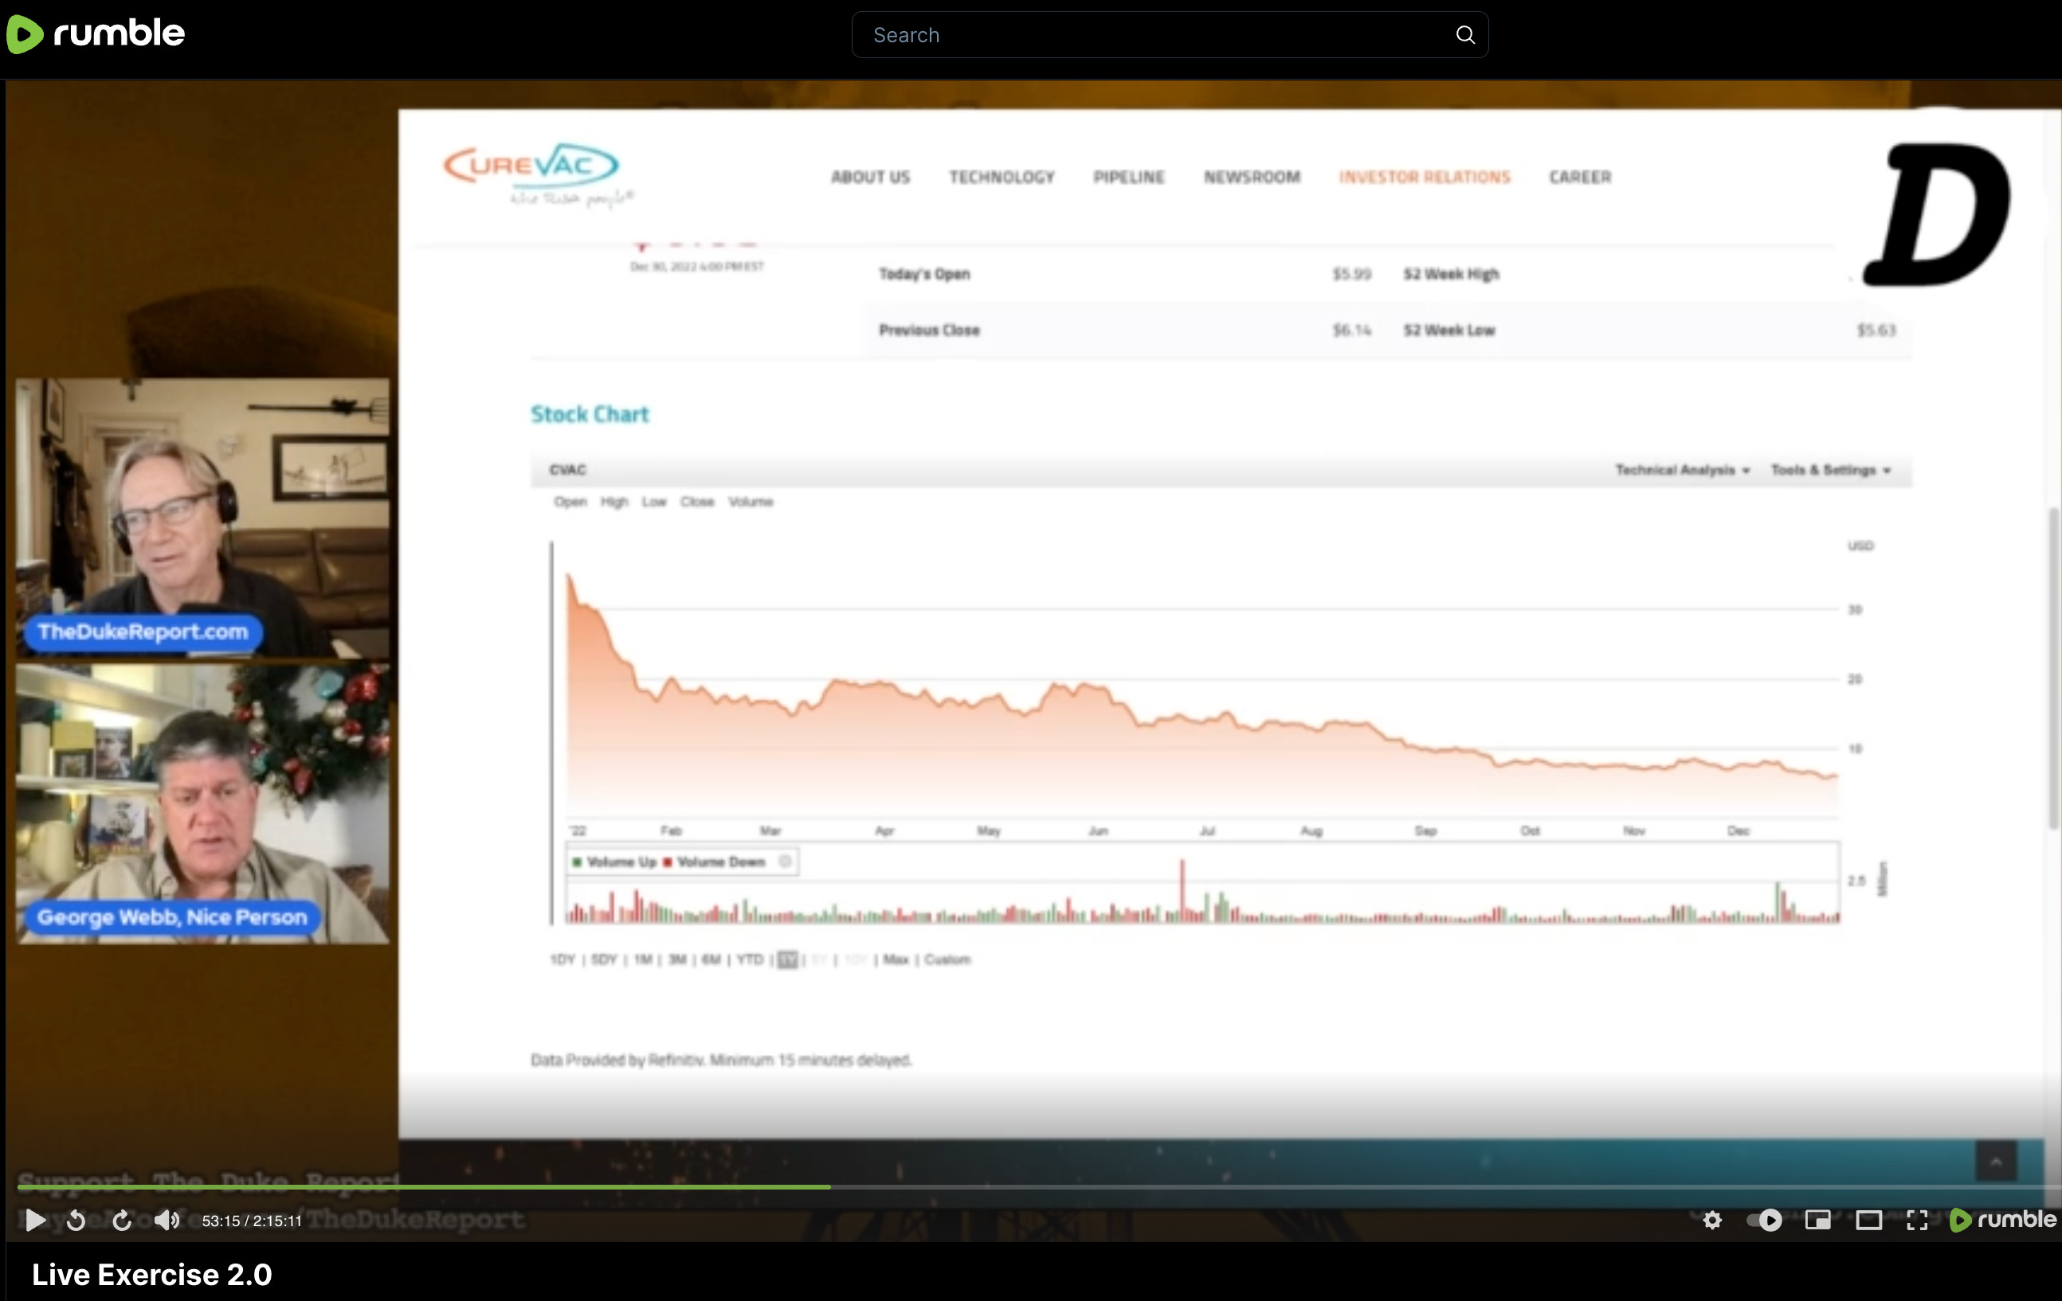This screenshot has height=1301, width=2062.
Task: Select Max chart range
Action: click(896, 959)
